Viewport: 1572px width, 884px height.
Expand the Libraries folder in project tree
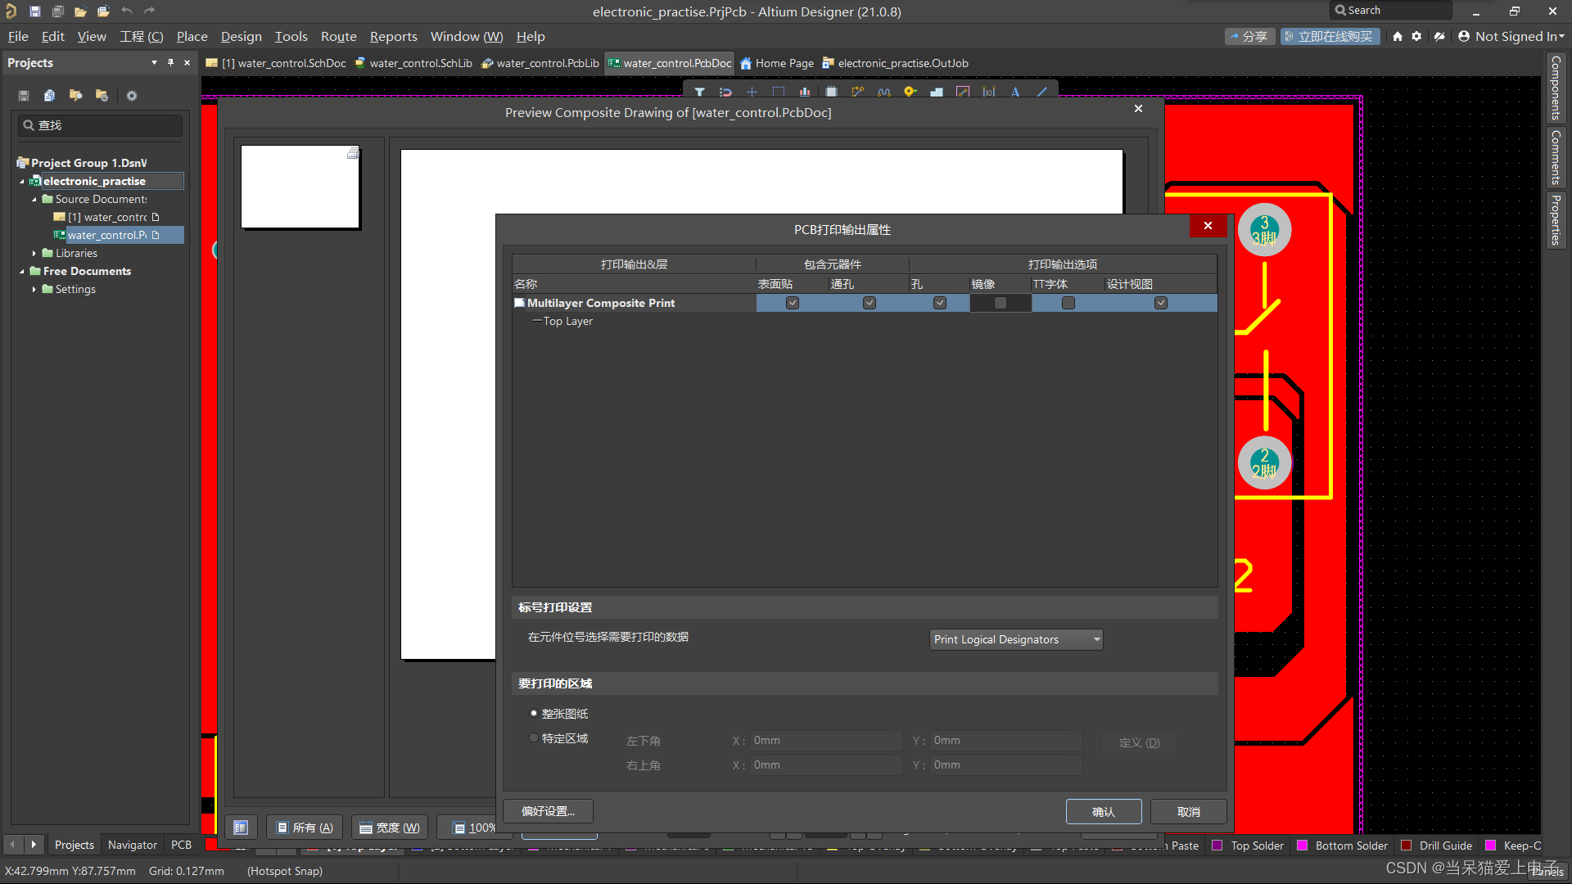(x=34, y=253)
